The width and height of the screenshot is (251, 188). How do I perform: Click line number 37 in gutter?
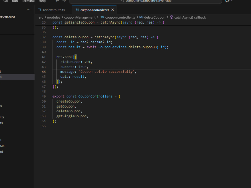click(44, 37)
